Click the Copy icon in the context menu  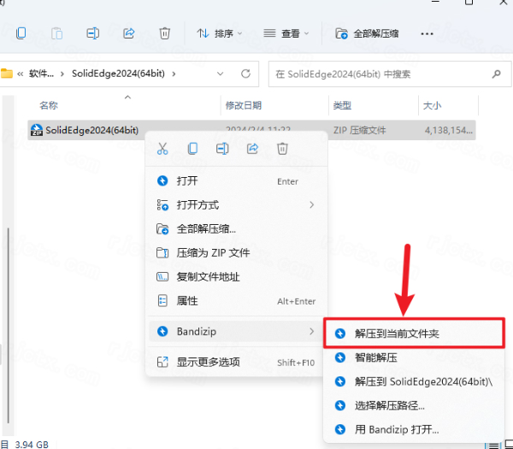(192, 149)
